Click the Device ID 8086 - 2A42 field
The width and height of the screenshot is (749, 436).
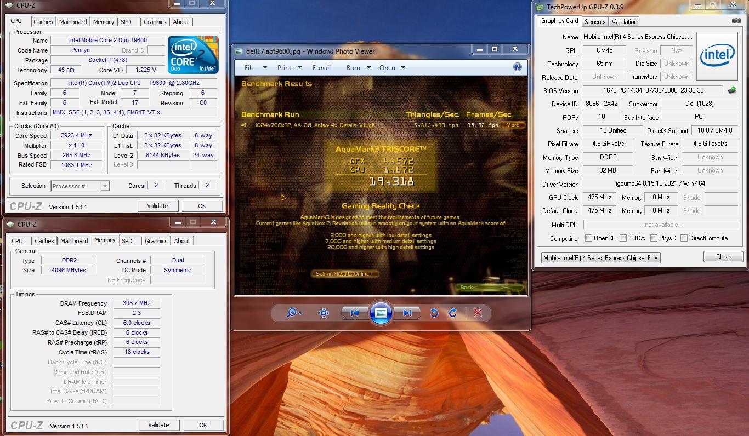point(602,104)
